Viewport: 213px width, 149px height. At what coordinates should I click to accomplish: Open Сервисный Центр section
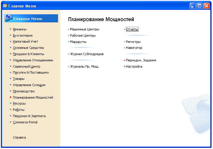pos(27,66)
